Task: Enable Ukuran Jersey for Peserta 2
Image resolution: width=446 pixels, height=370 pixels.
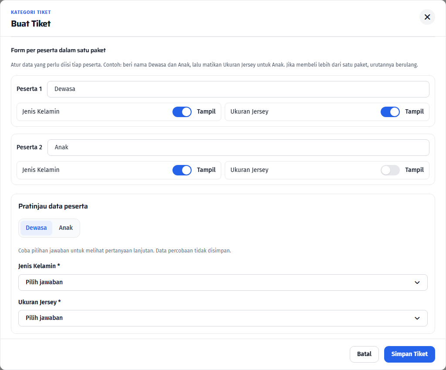Action: pos(390,170)
